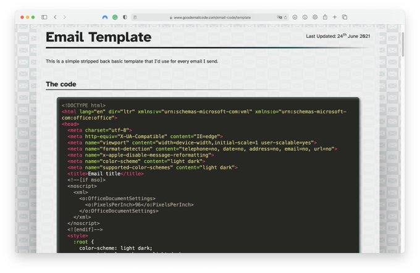Screen dimensions: 420x273
Task: Show the Reader view page icon
Action: [x=135, y=17]
